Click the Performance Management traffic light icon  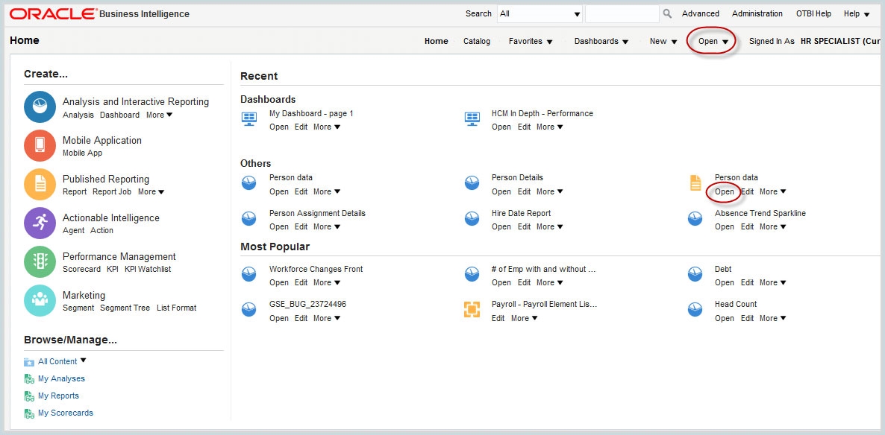tap(40, 261)
